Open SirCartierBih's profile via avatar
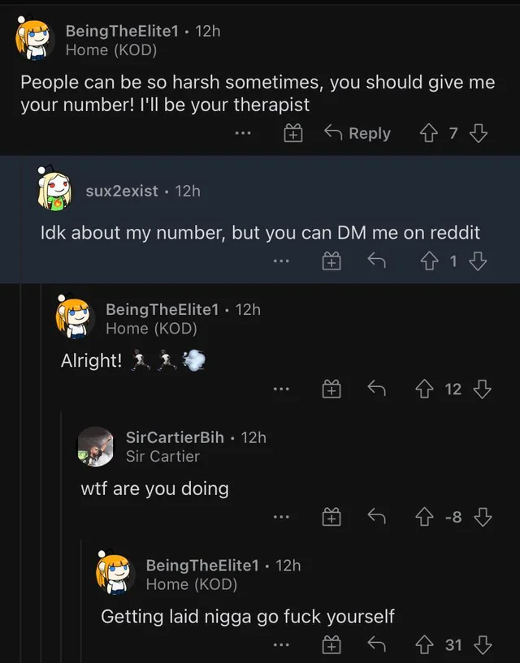Viewport: 520px width, 663px height. [96, 446]
